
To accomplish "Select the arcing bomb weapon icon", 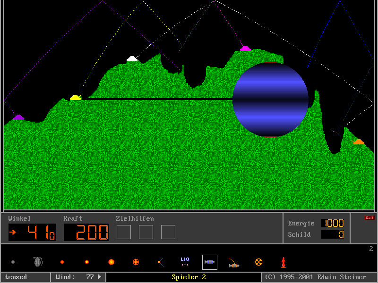I will (234, 263).
